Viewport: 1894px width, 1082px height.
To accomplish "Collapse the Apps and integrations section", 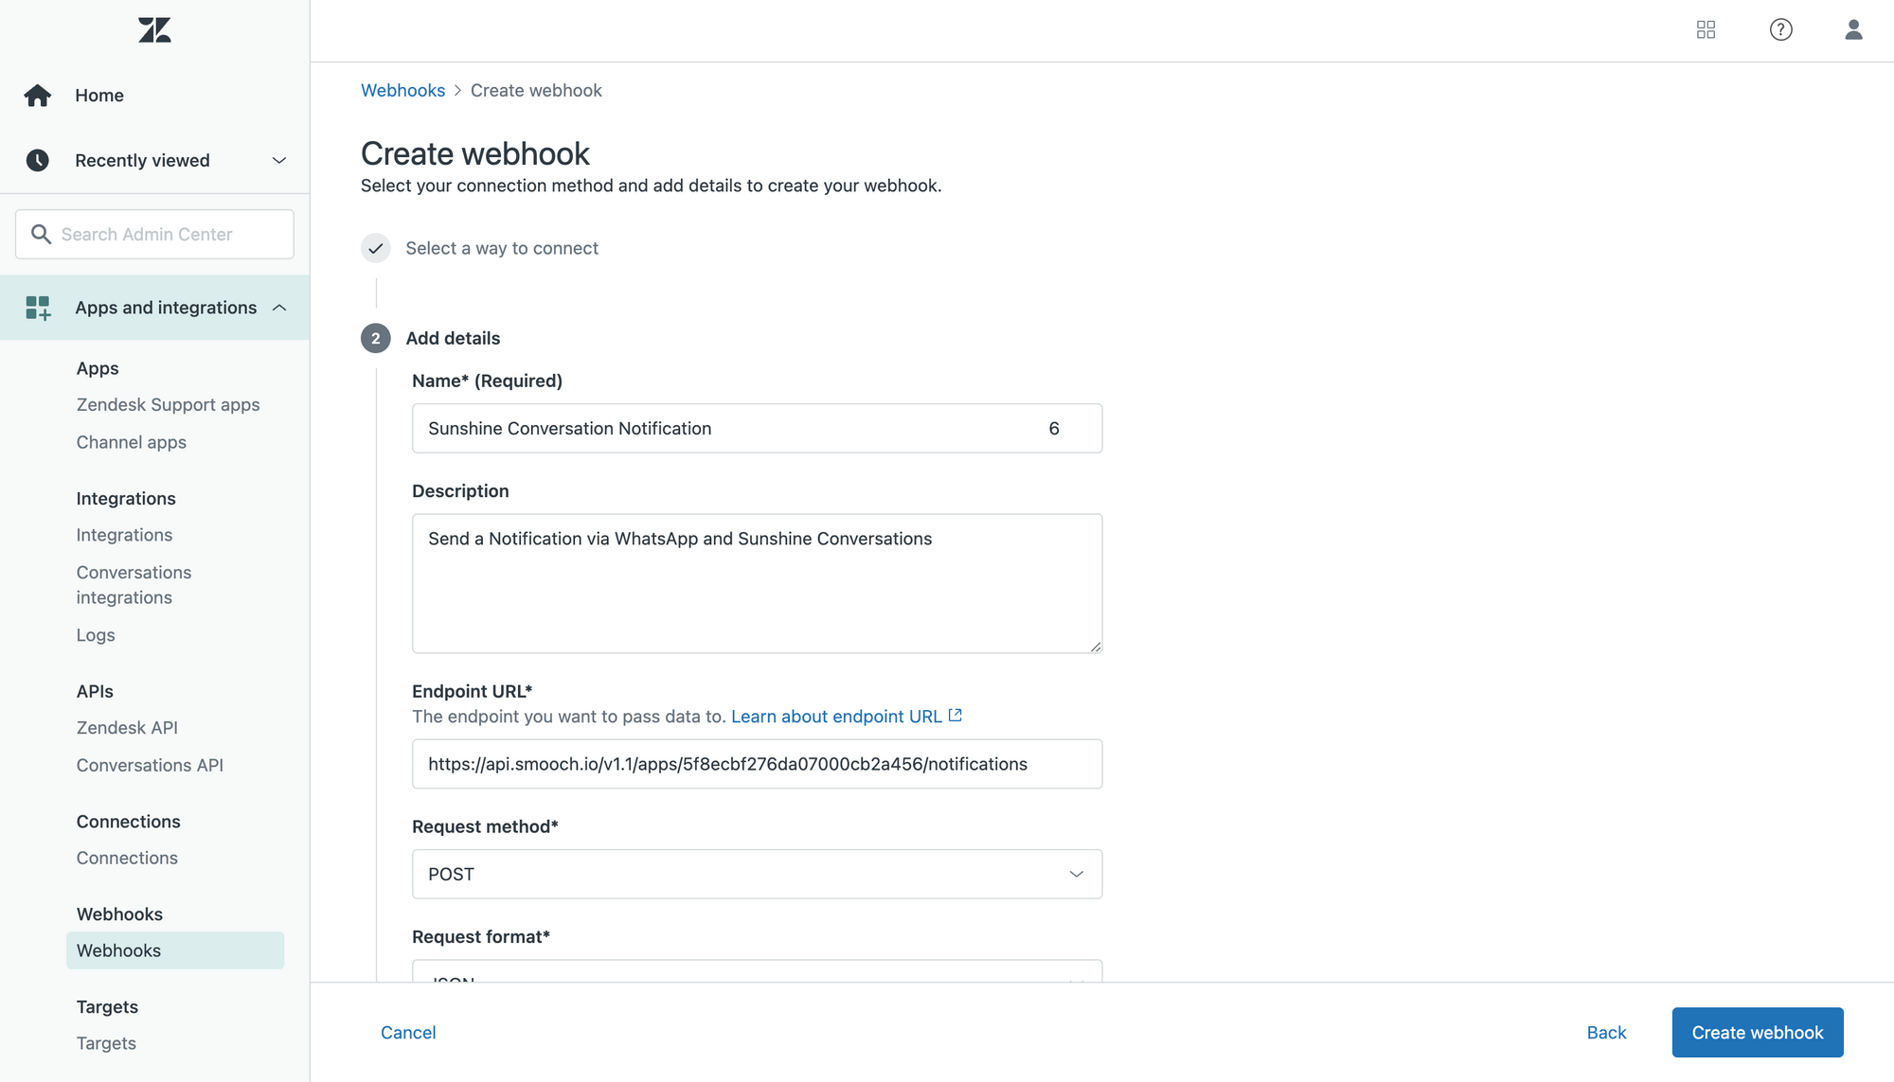I will coord(279,308).
